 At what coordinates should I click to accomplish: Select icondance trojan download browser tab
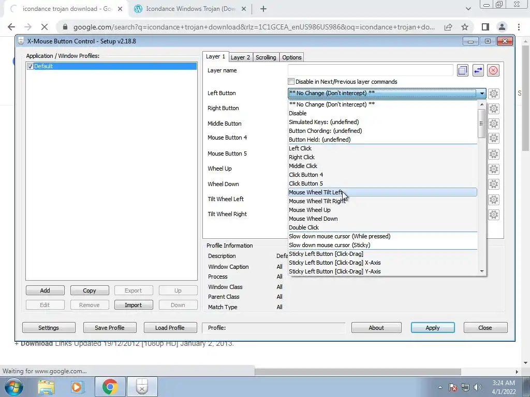[x=66, y=9]
